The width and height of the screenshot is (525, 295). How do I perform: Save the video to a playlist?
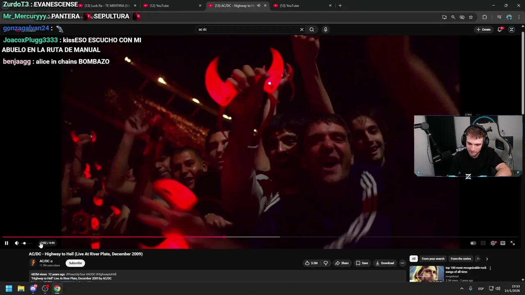coord(362,263)
